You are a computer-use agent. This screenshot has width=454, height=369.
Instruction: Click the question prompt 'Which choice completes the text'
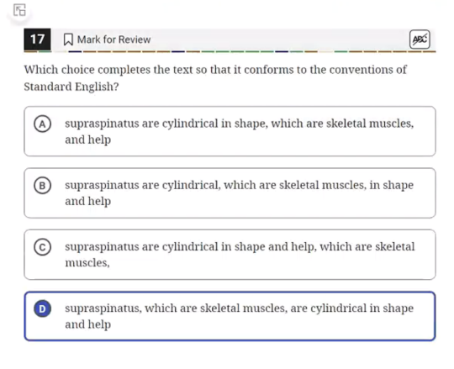point(215,70)
